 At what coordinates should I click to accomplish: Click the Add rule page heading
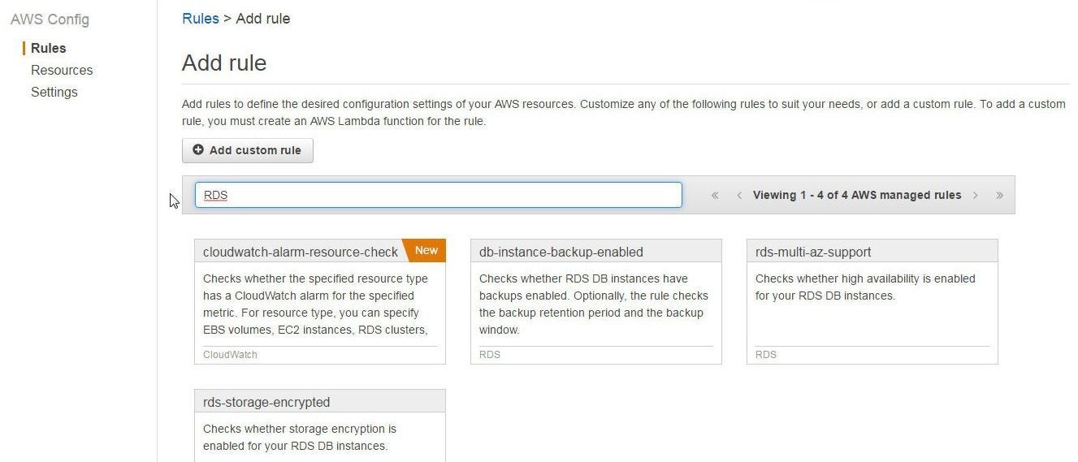click(x=224, y=63)
